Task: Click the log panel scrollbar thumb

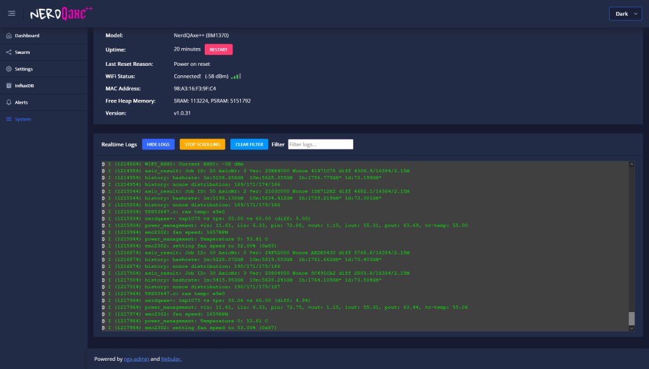Action: pyautogui.click(x=631, y=318)
